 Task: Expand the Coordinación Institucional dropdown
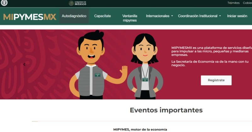199,16
